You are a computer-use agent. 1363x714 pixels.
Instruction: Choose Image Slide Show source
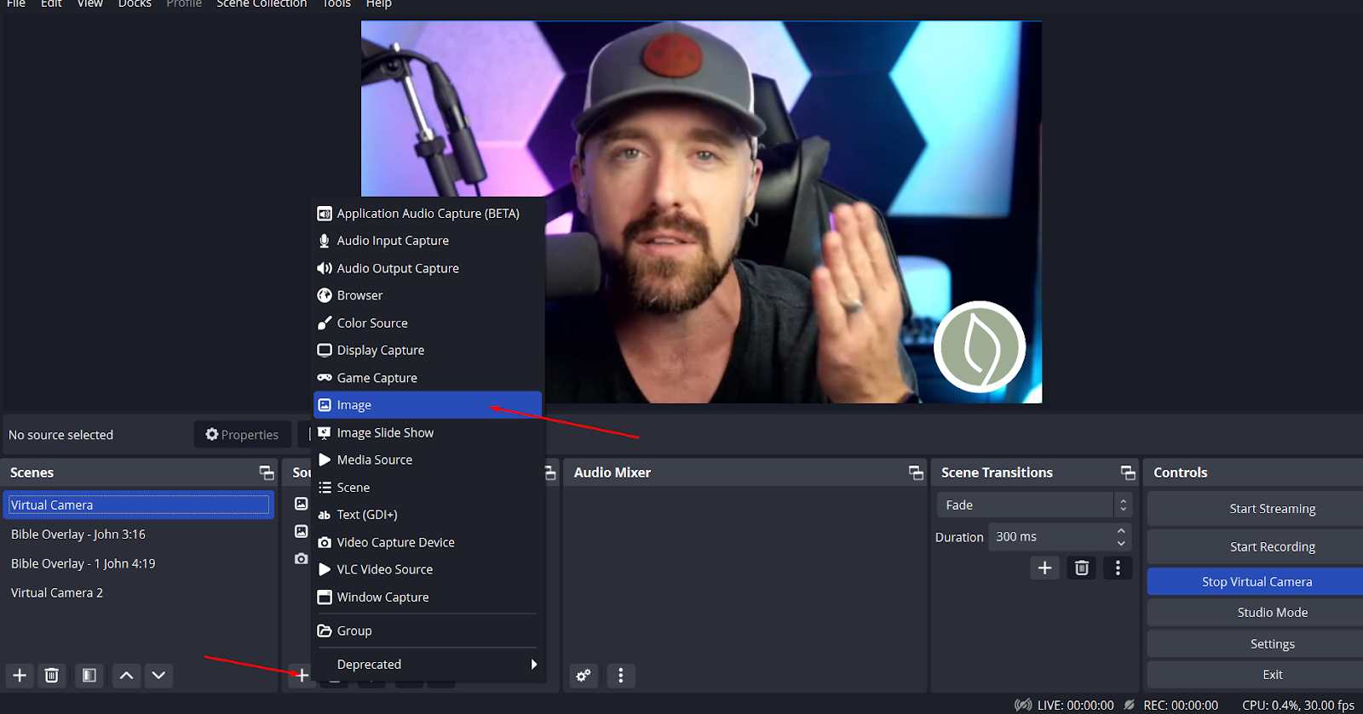tap(428, 432)
